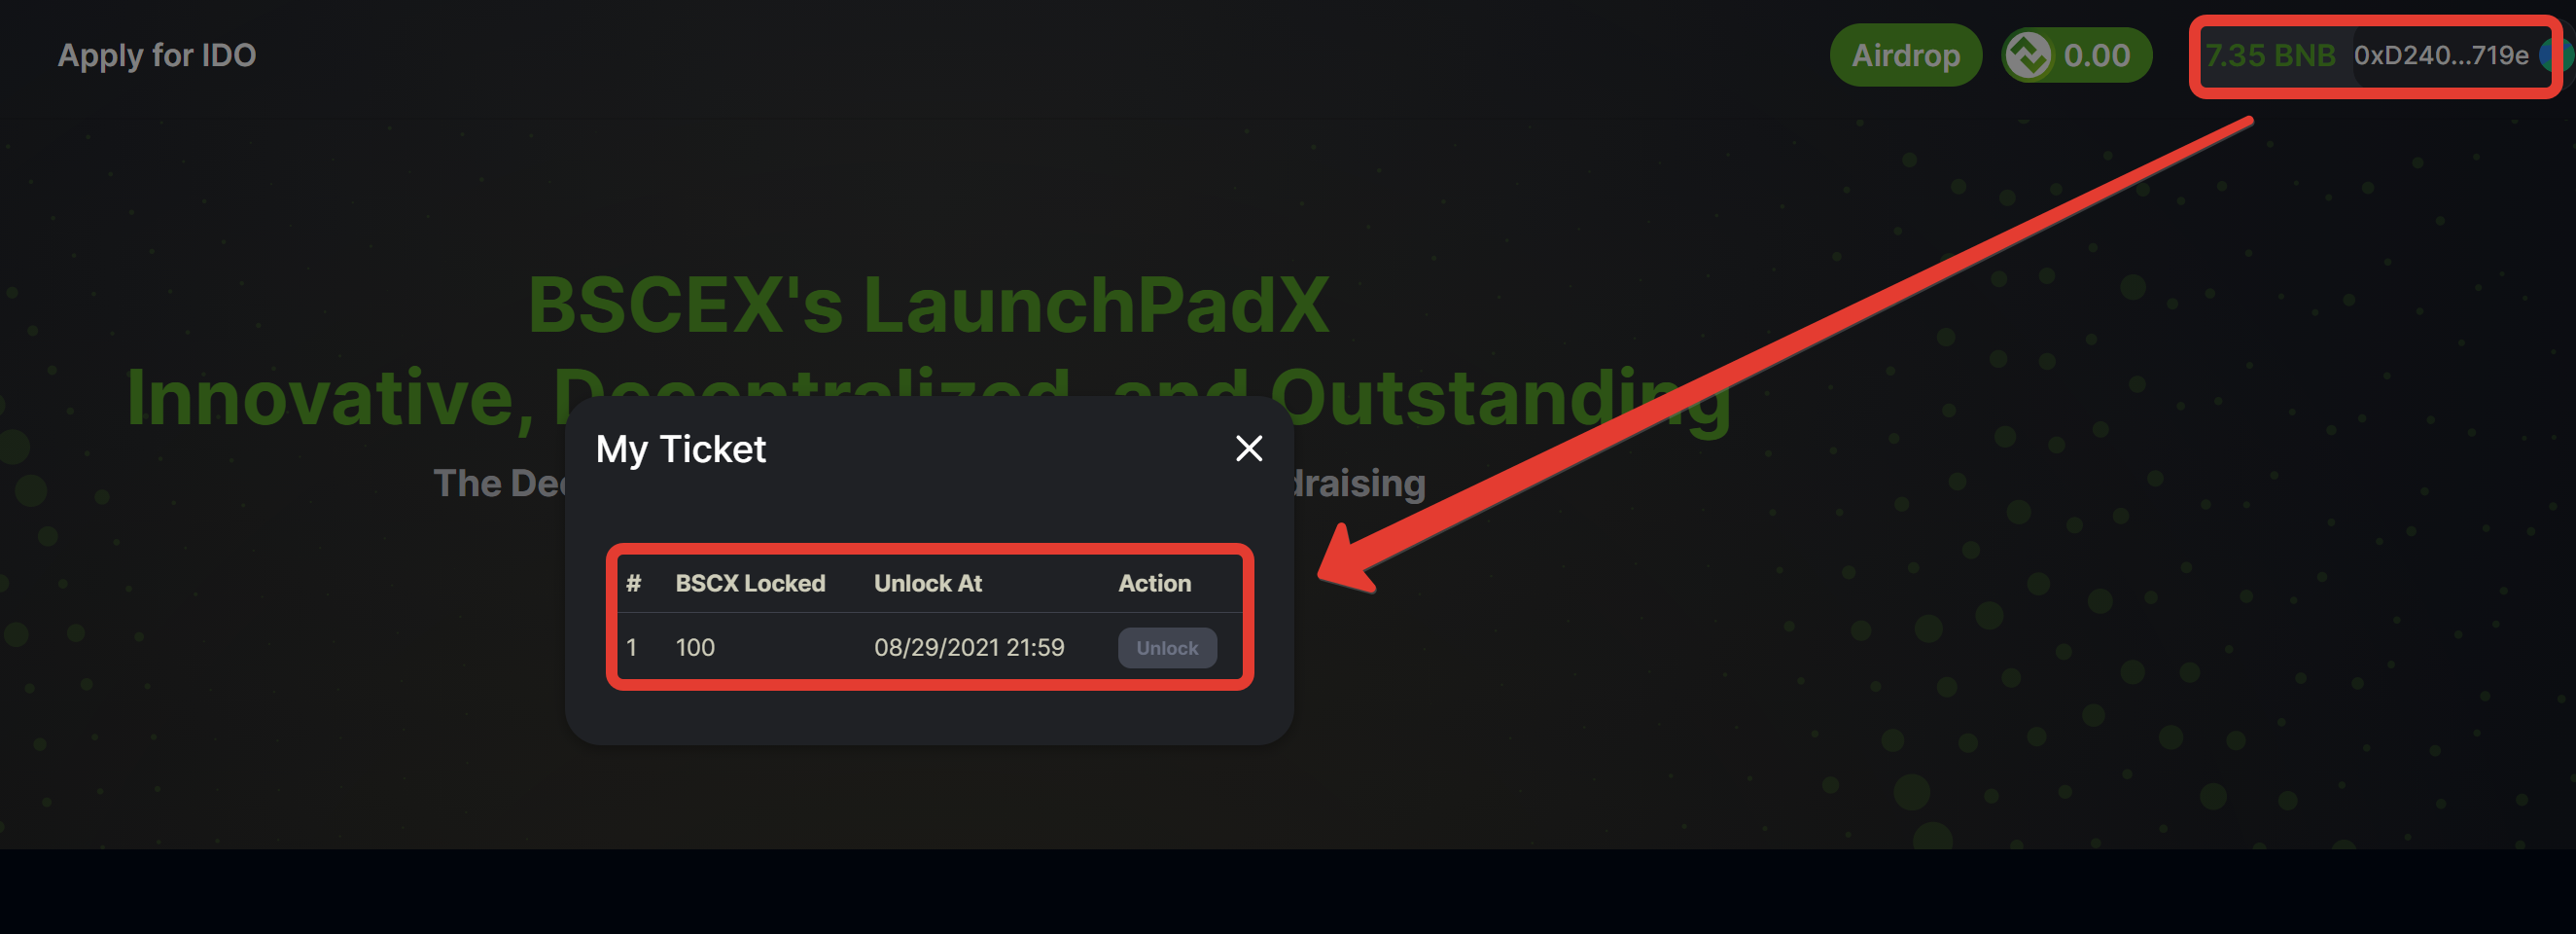This screenshot has width=2576, height=934.
Task: Click the 0.00 BSCX balance
Action: [x=2096, y=55]
